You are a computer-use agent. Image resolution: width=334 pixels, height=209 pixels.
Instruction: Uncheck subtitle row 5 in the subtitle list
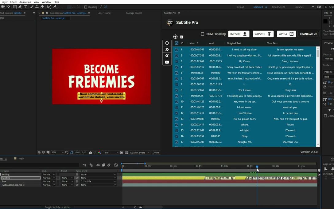click(x=177, y=73)
